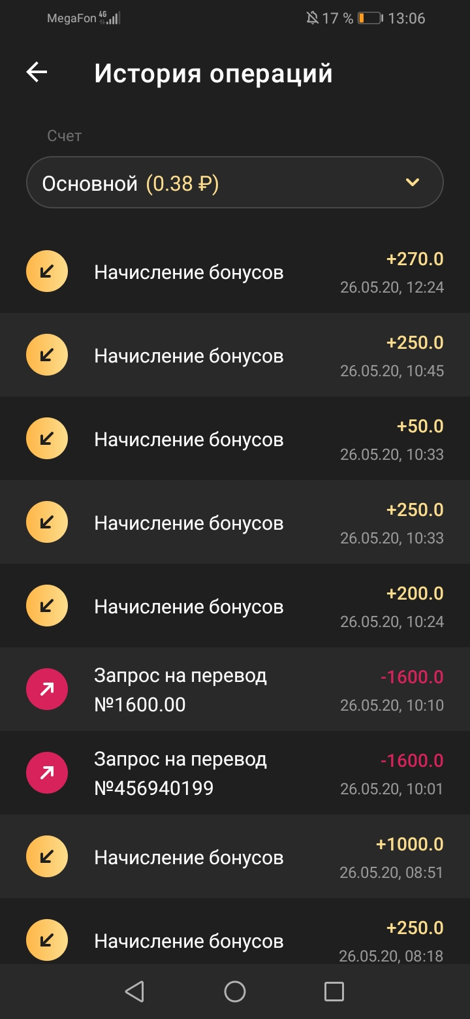Tap the battery indicator in status bar

pyautogui.click(x=369, y=18)
